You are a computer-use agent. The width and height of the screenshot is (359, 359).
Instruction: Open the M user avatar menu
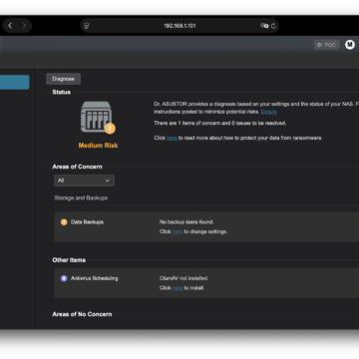coord(350,44)
